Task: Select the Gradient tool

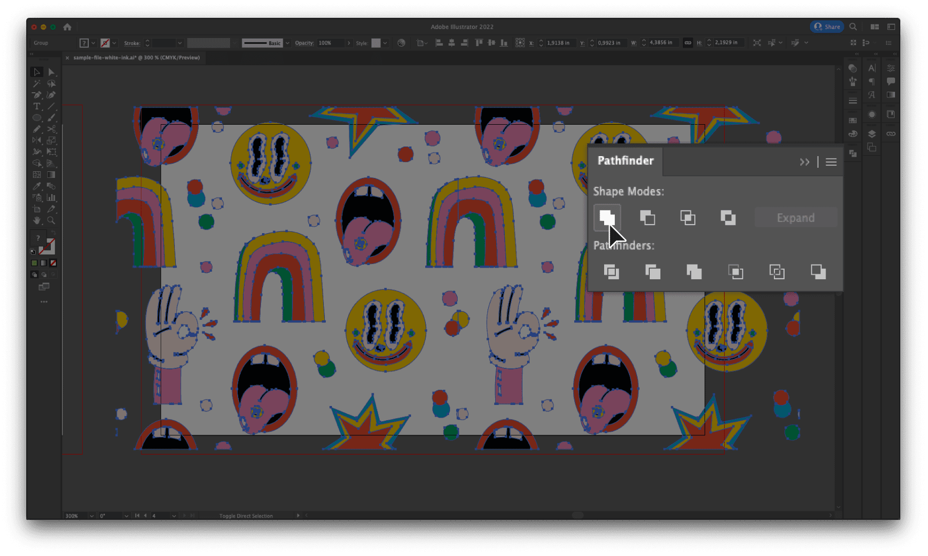Action: click(51, 175)
